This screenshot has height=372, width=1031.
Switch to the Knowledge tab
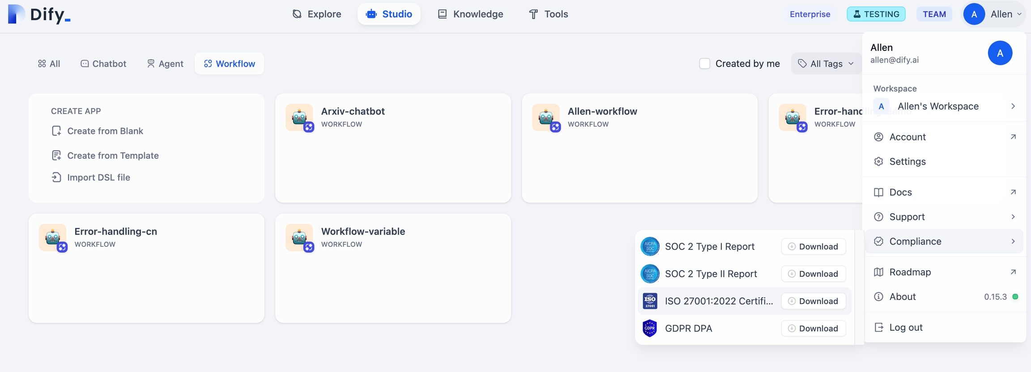[x=470, y=14]
